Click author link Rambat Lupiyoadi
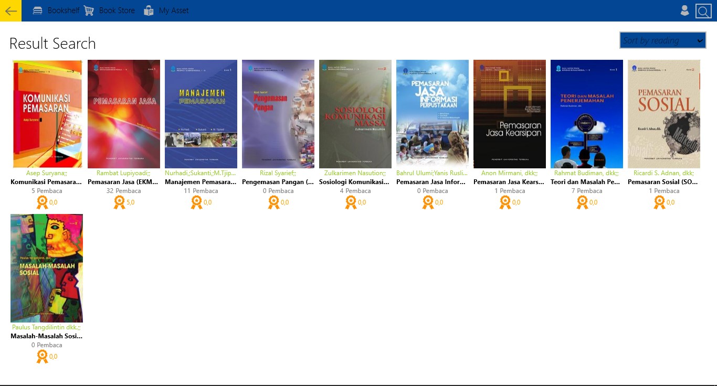 [x=123, y=173]
